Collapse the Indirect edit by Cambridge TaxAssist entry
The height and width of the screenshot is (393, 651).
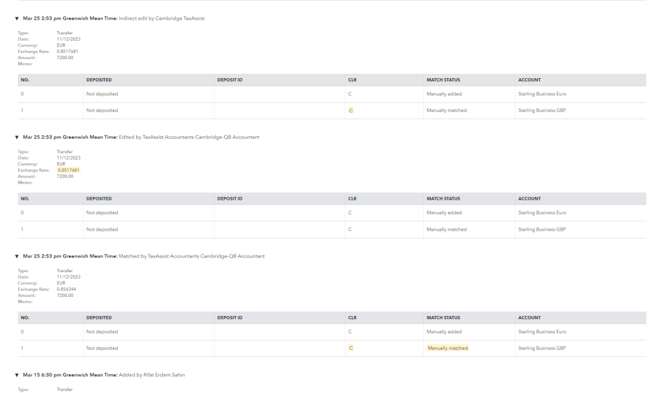click(17, 18)
